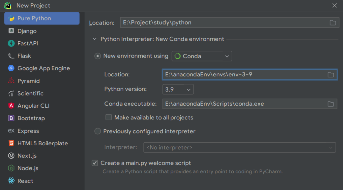Viewport: 343px width, 190px height.
Task: Click the Angular CLI logo icon
Action: (11, 106)
